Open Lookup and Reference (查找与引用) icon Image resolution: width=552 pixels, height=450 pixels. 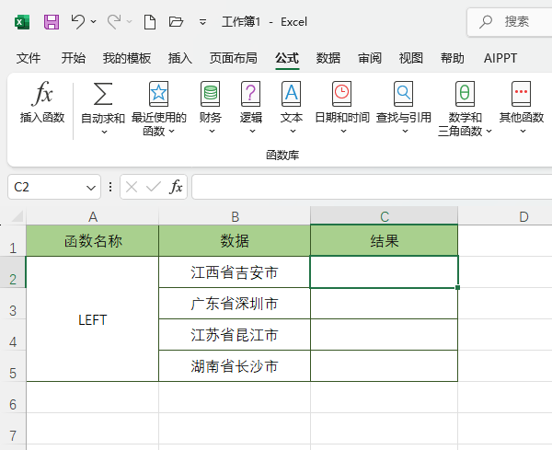tap(403, 94)
